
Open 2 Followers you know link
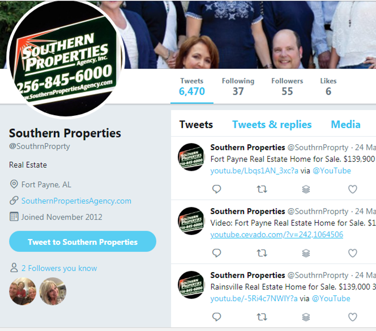(x=59, y=268)
